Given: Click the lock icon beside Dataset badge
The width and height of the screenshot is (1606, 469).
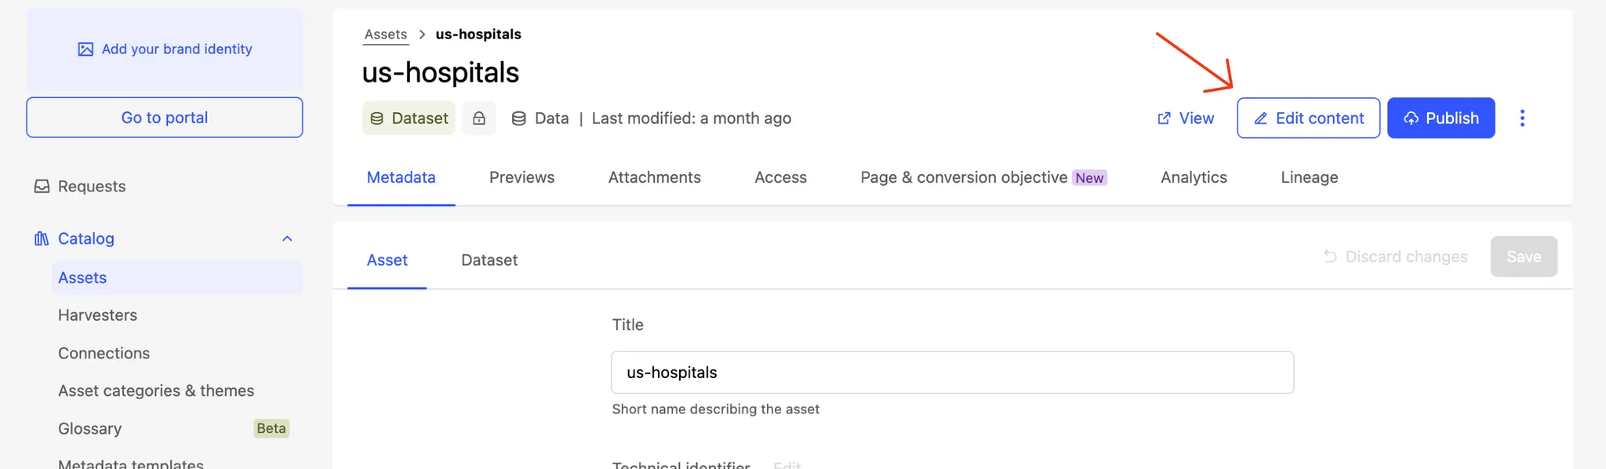Looking at the screenshot, I should (478, 118).
